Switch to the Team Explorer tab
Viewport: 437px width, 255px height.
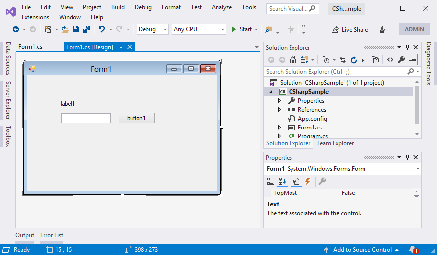[x=335, y=143]
